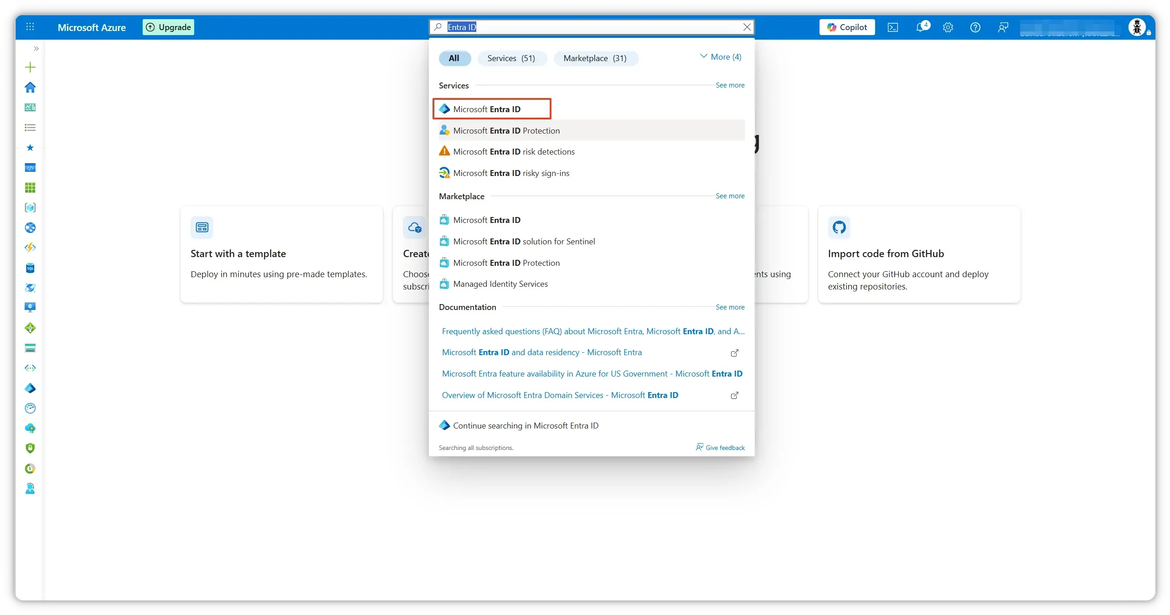The height and width of the screenshot is (615, 1170).
Task: Open Advisor cloud icon in sidebar
Action: [30, 428]
